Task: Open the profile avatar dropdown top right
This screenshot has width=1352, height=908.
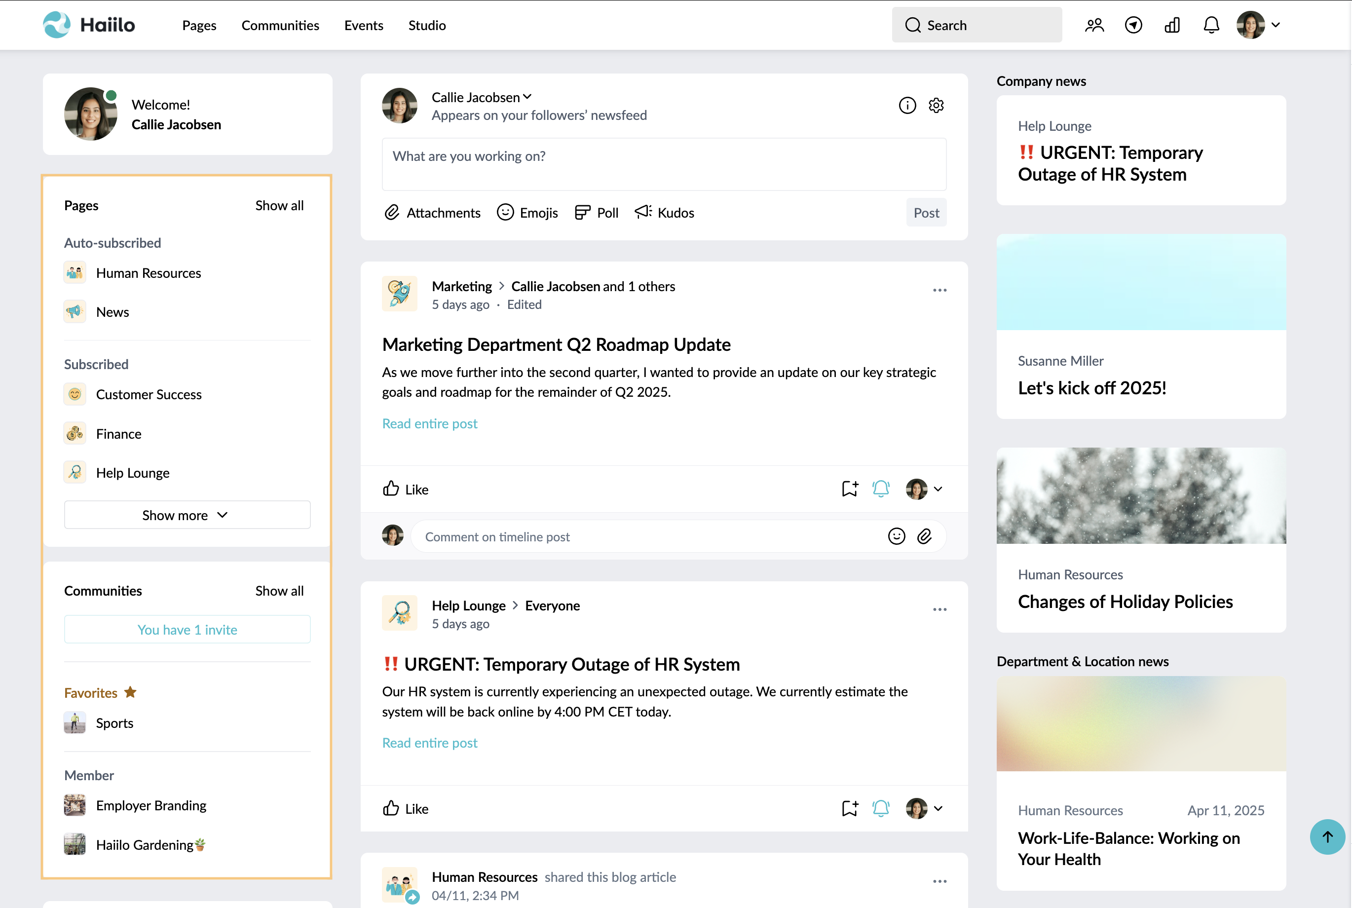Action: [x=1258, y=25]
